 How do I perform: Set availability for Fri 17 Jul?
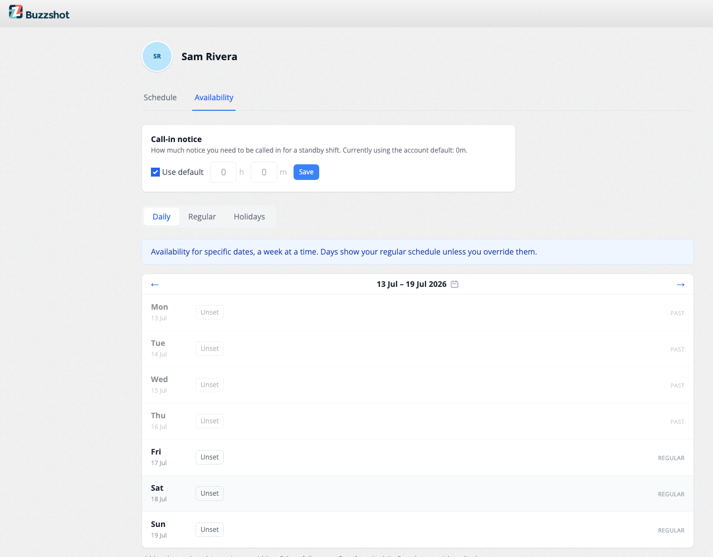pyautogui.click(x=209, y=457)
